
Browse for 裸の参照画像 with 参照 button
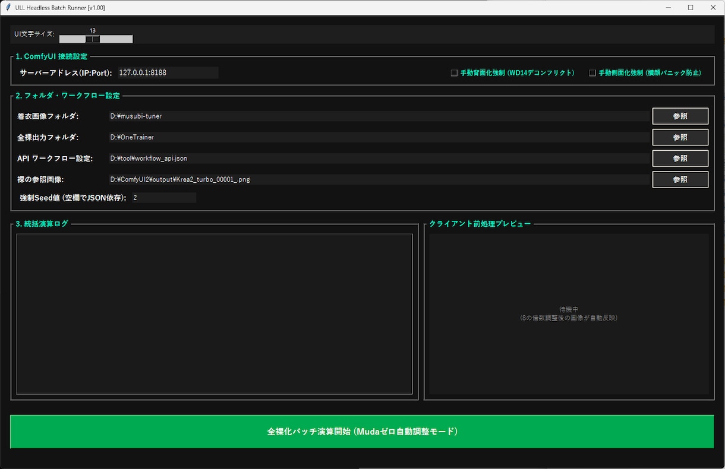pos(680,179)
